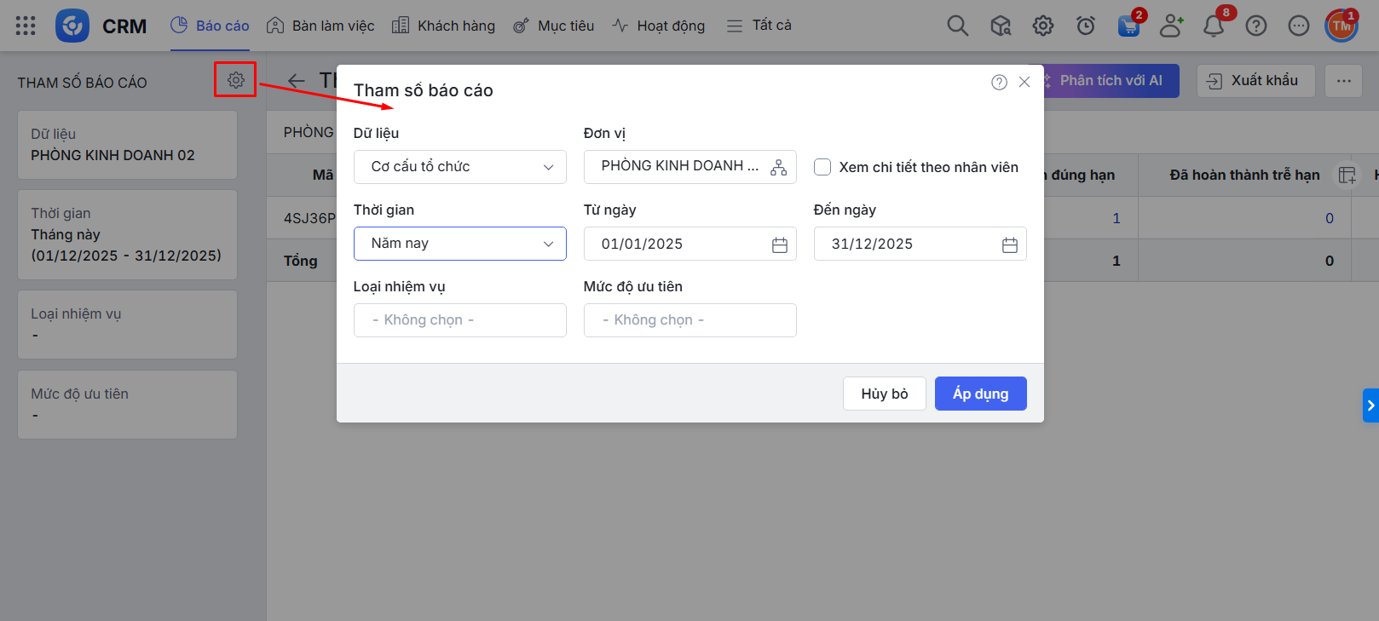Click the Xuất khẩu export button

pos(1255,81)
